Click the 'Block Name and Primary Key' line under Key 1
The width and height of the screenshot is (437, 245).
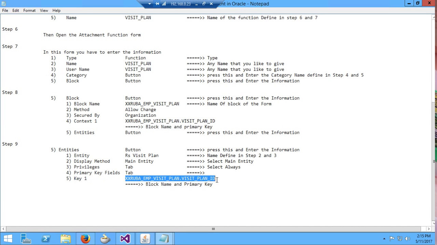pos(179,184)
